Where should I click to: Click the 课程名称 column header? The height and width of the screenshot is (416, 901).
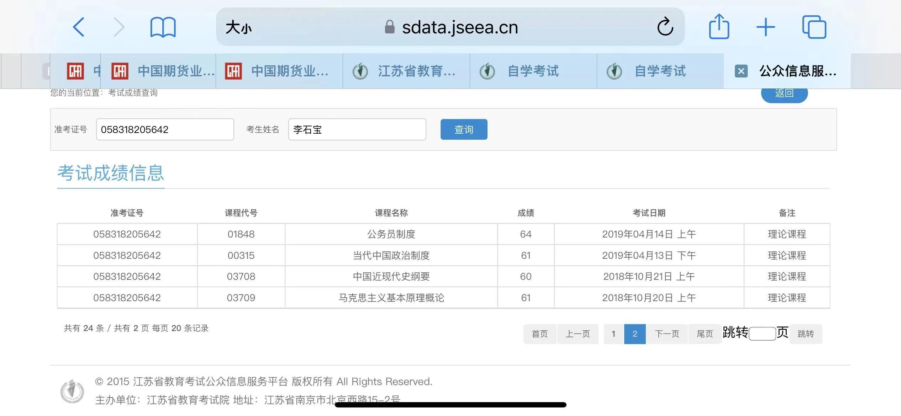coord(391,213)
